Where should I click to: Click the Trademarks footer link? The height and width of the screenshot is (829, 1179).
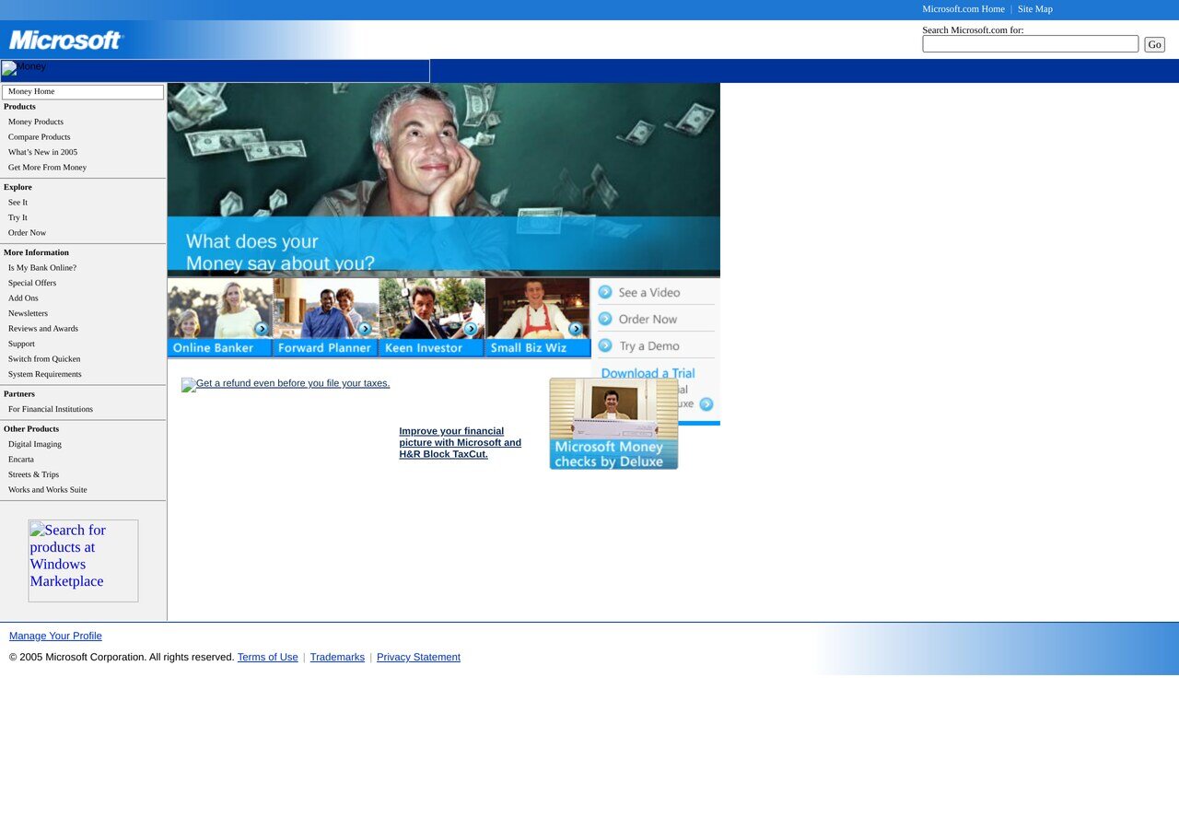click(337, 657)
